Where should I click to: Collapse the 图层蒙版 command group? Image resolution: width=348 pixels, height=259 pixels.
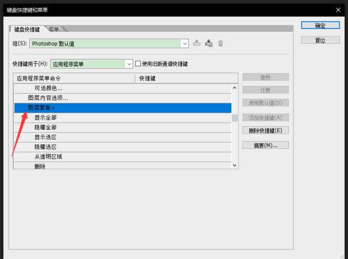tap(53, 108)
